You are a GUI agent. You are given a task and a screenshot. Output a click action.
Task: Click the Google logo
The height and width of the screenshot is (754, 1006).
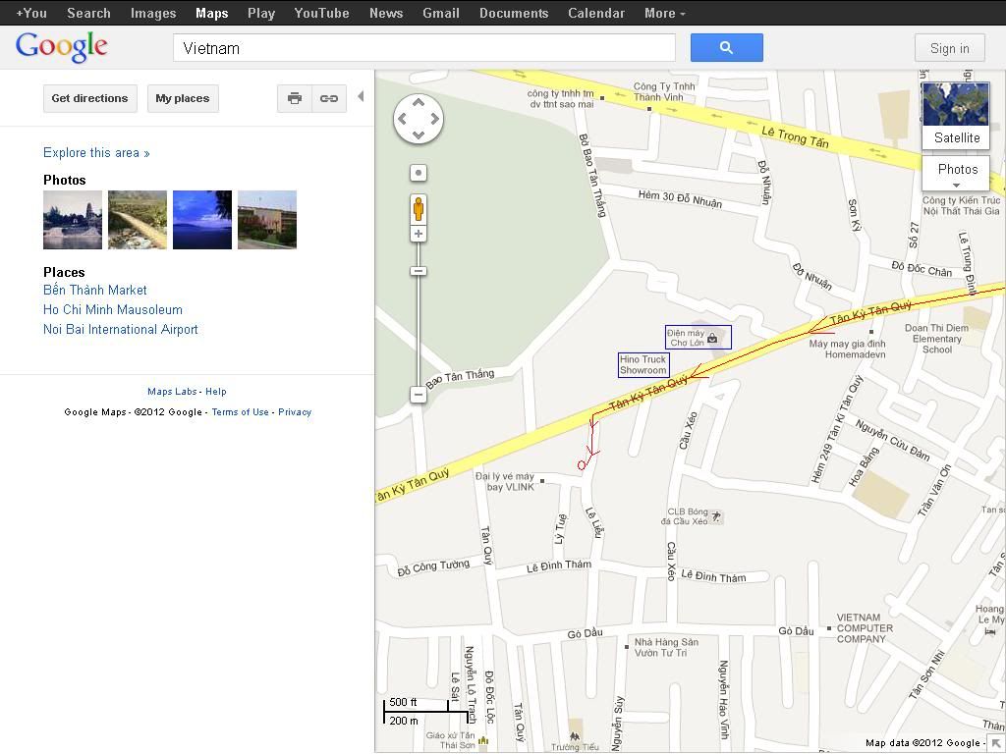[62, 47]
